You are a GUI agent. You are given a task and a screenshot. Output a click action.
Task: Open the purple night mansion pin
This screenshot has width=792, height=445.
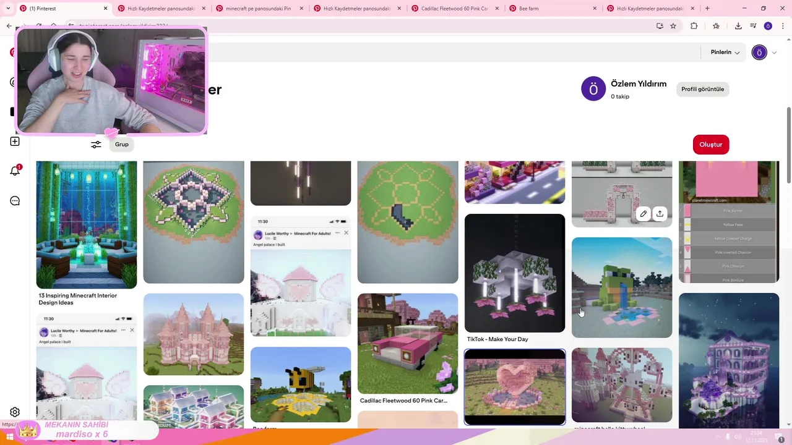tap(729, 360)
